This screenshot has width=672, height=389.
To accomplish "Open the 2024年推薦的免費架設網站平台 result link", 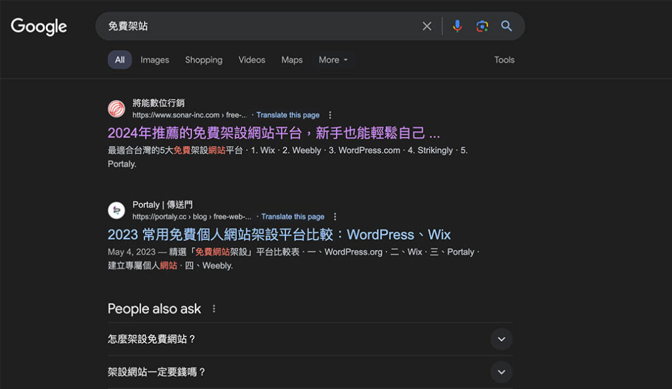I will pyautogui.click(x=273, y=133).
